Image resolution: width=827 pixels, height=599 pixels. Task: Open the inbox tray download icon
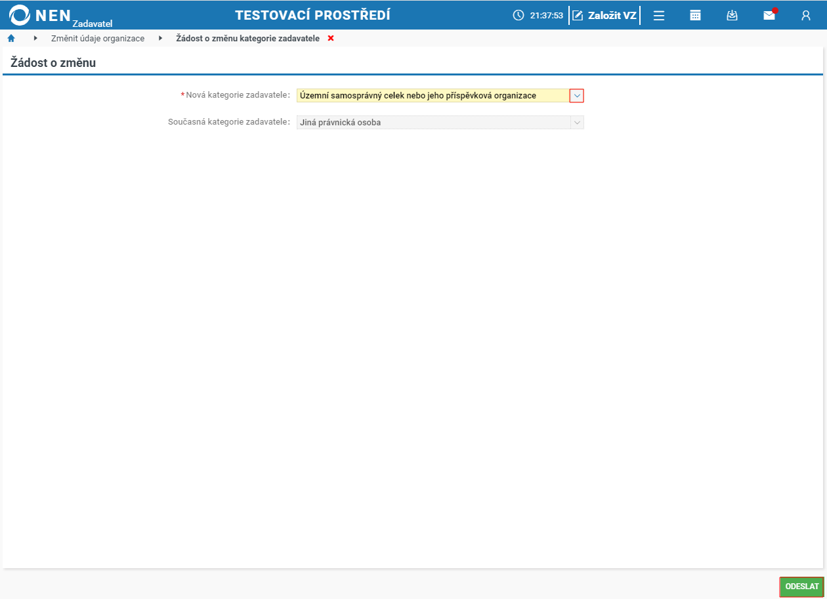[x=732, y=15]
